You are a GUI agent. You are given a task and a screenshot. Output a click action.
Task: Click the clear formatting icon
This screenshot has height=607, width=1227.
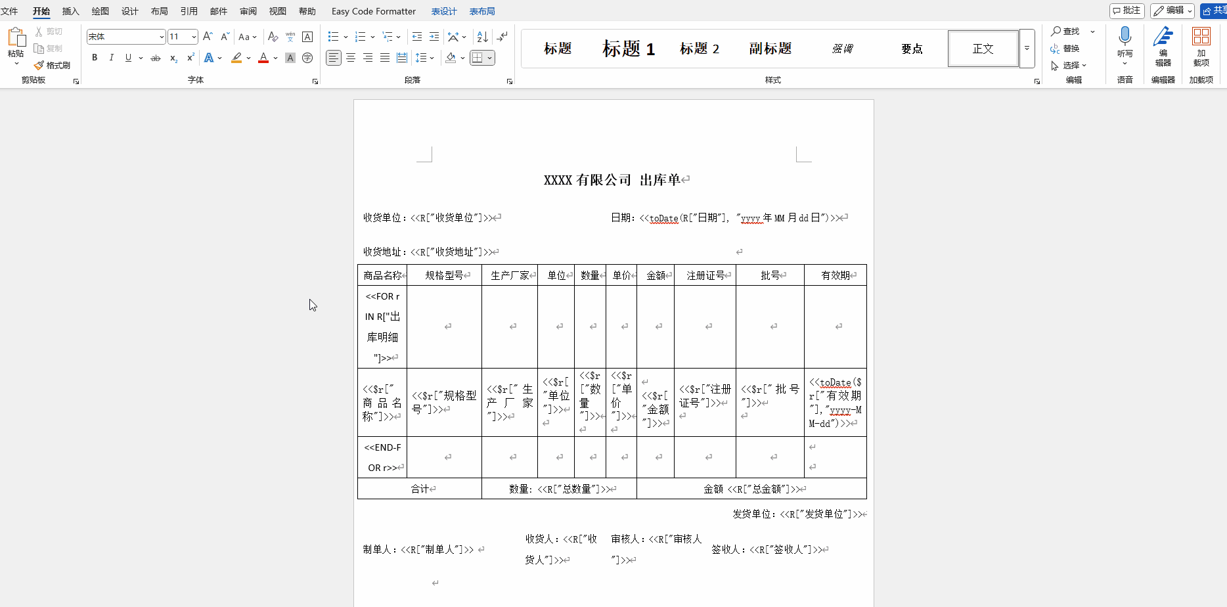coord(273,37)
